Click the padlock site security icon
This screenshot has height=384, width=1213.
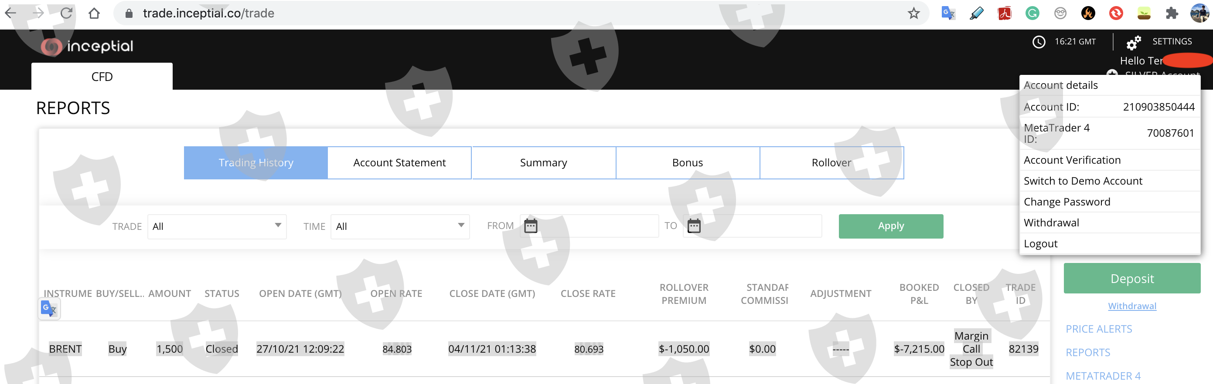(129, 13)
